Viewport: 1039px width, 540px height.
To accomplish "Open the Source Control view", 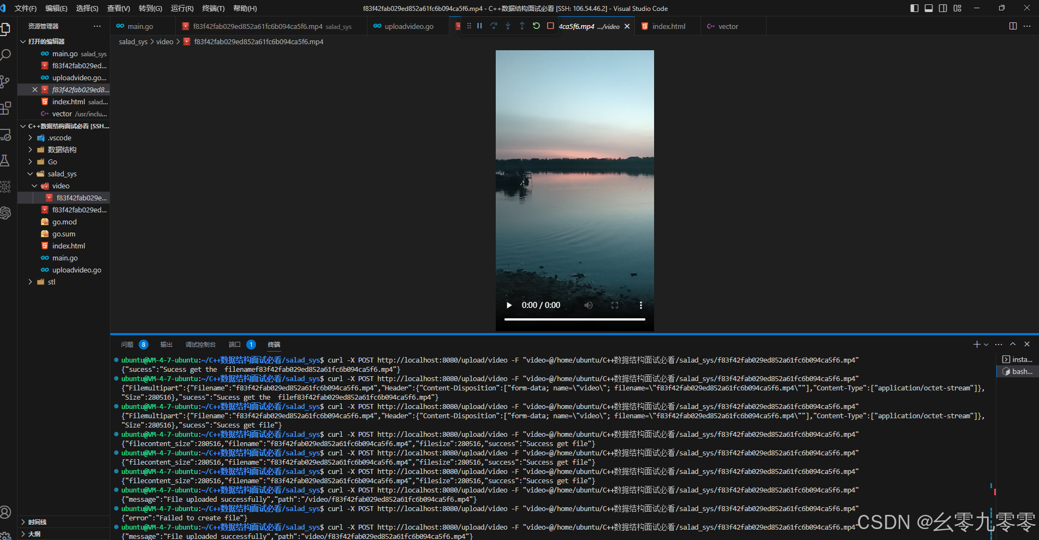I will [x=5, y=81].
